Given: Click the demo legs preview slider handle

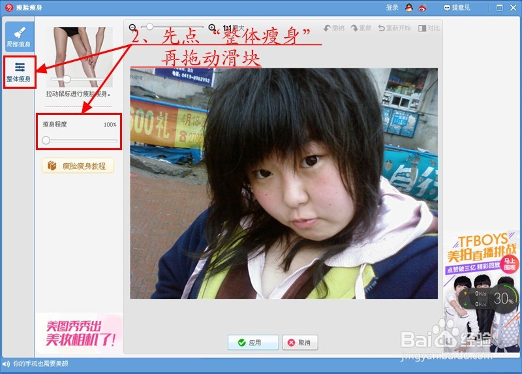Looking at the screenshot, I should [x=67, y=79].
